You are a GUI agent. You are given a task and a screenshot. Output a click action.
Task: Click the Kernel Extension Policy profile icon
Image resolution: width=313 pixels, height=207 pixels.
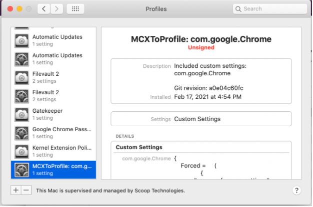tap(21, 151)
